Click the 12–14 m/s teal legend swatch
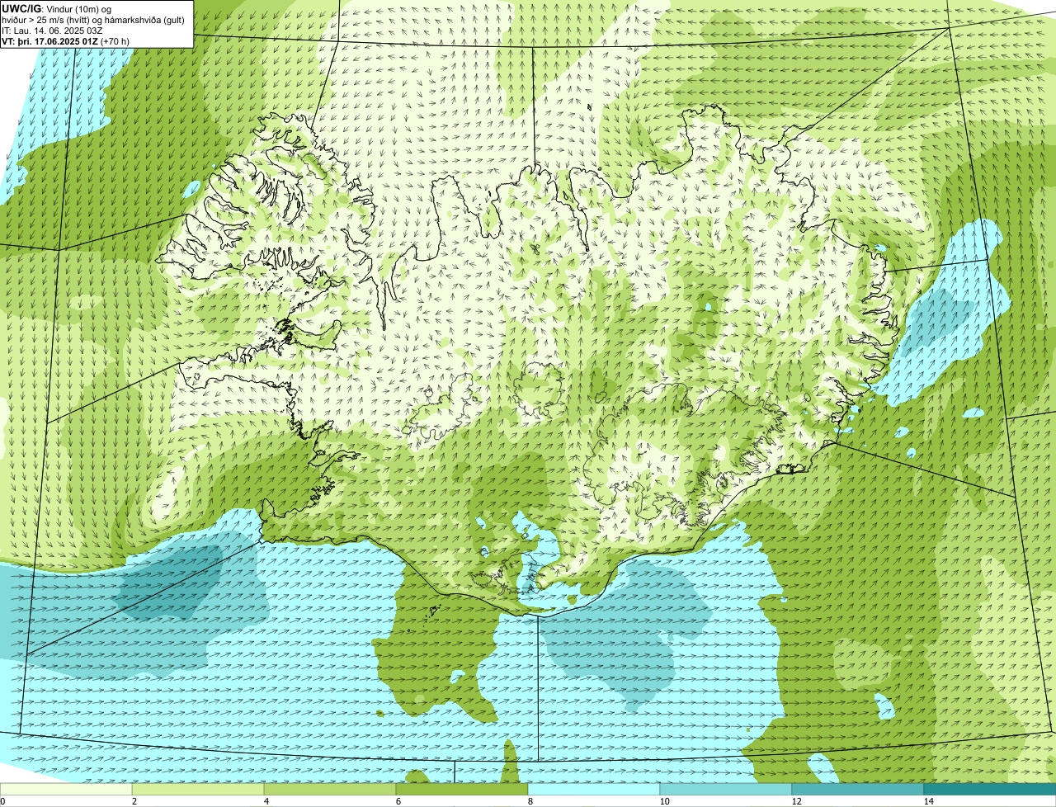The image size is (1056, 807). point(858,790)
